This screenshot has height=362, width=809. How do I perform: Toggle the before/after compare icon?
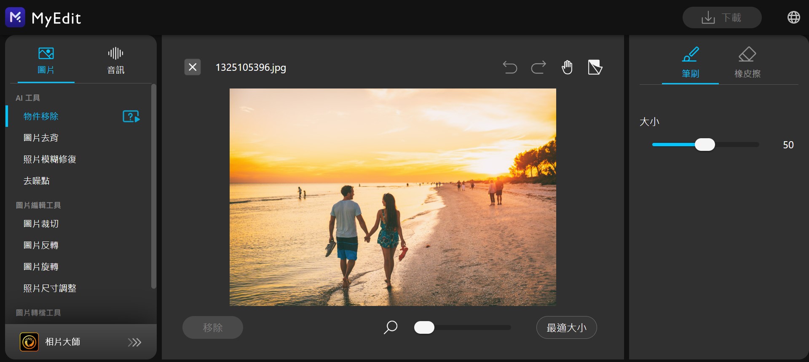click(595, 67)
